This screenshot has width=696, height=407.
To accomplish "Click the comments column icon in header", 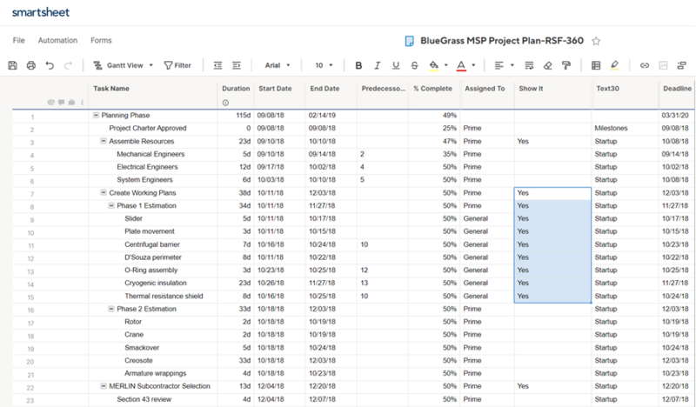I will 61,103.
